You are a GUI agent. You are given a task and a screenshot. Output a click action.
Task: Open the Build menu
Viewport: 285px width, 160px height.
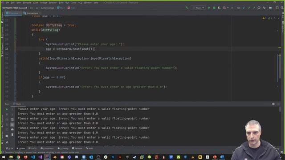click(x=61, y=3)
